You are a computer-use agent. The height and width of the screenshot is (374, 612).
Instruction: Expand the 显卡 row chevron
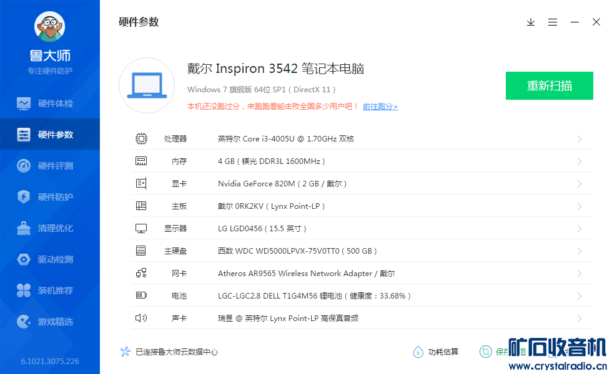pyautogui.click(x=580, y=184)
